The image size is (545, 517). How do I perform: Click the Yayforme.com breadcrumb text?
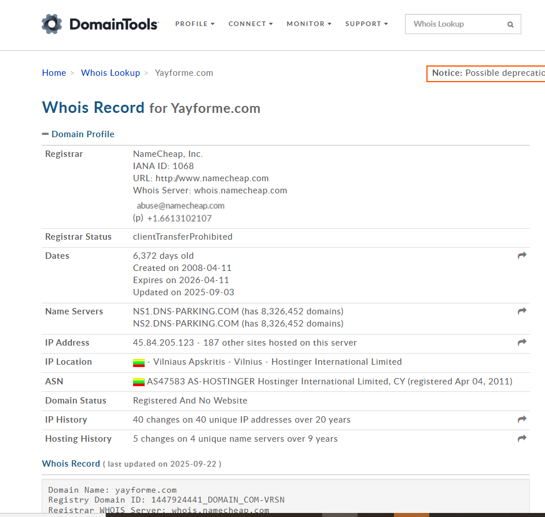pos(184,73)
